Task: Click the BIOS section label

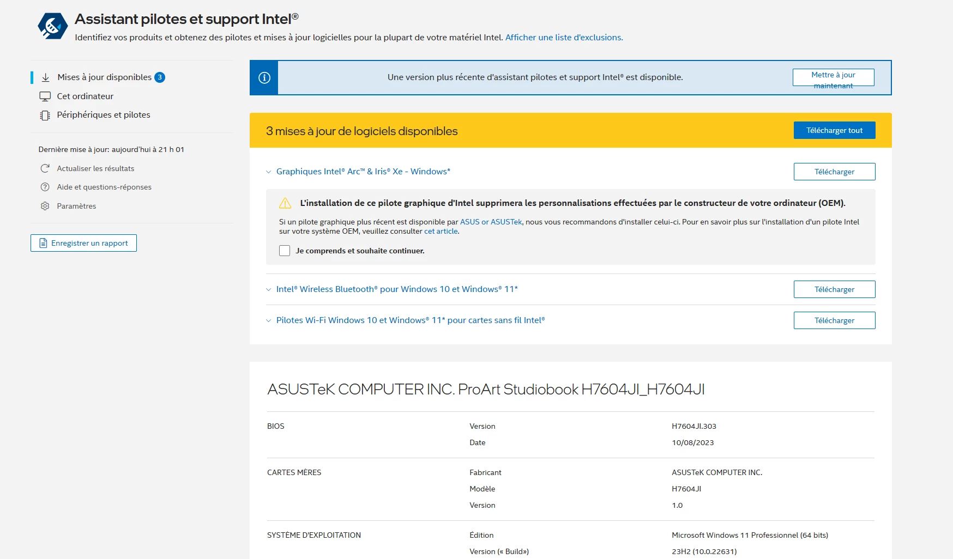Action: (x=275, y=426)
